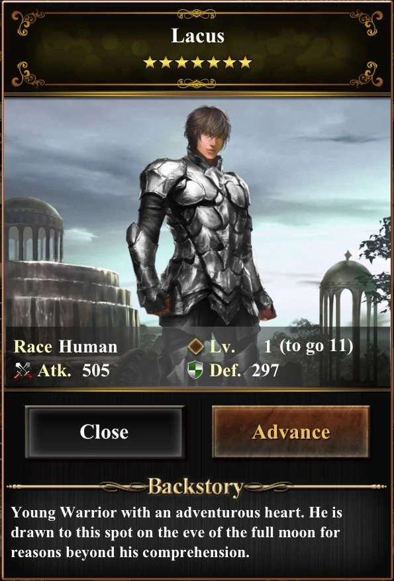Click the last gold rarity star
This screenshot has width=394, height=581.
coord(245,62)
